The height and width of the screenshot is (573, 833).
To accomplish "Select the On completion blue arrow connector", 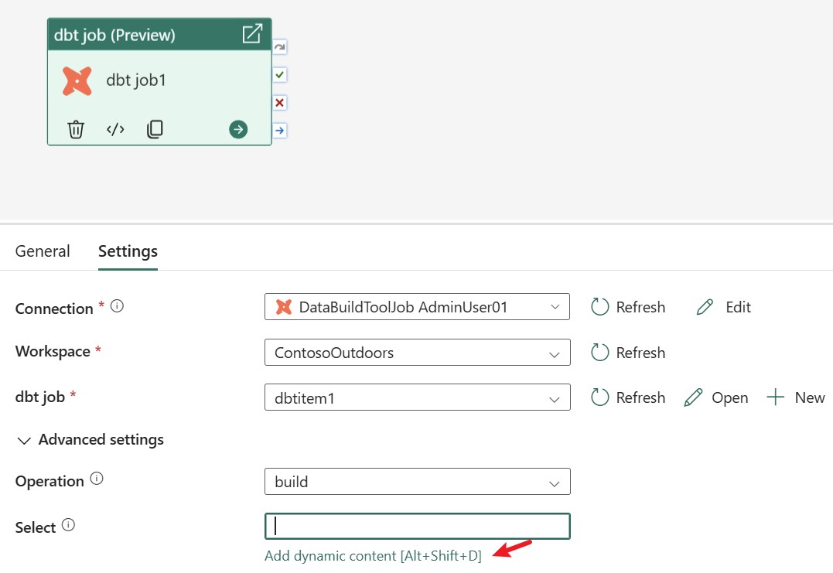I will pyautogui.click(x=280, y=130).
